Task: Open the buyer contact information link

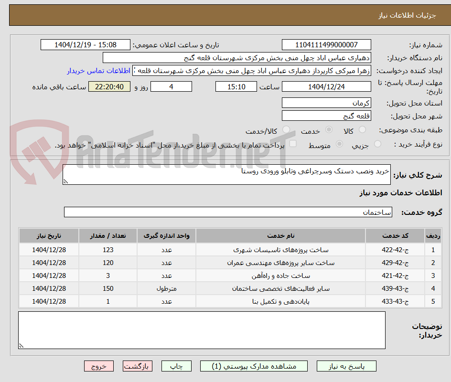Action: pyautogui.click(x=98, y=71)
